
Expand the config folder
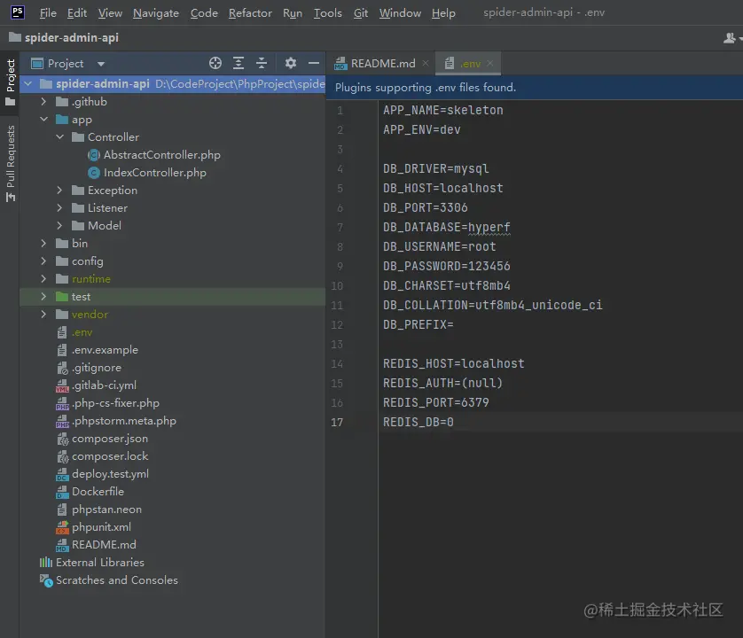click(x=43, y=261)
